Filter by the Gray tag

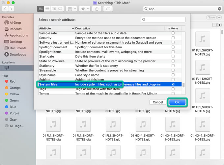[13, 120]
